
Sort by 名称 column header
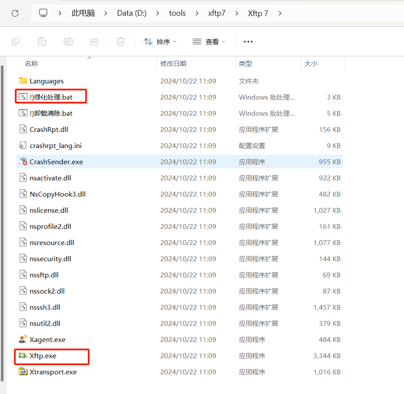pos(31,63)
